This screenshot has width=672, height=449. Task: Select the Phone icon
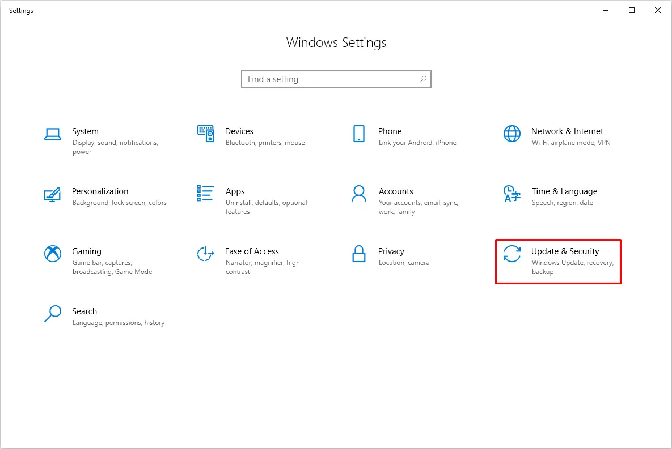click(x=358, y=134)
